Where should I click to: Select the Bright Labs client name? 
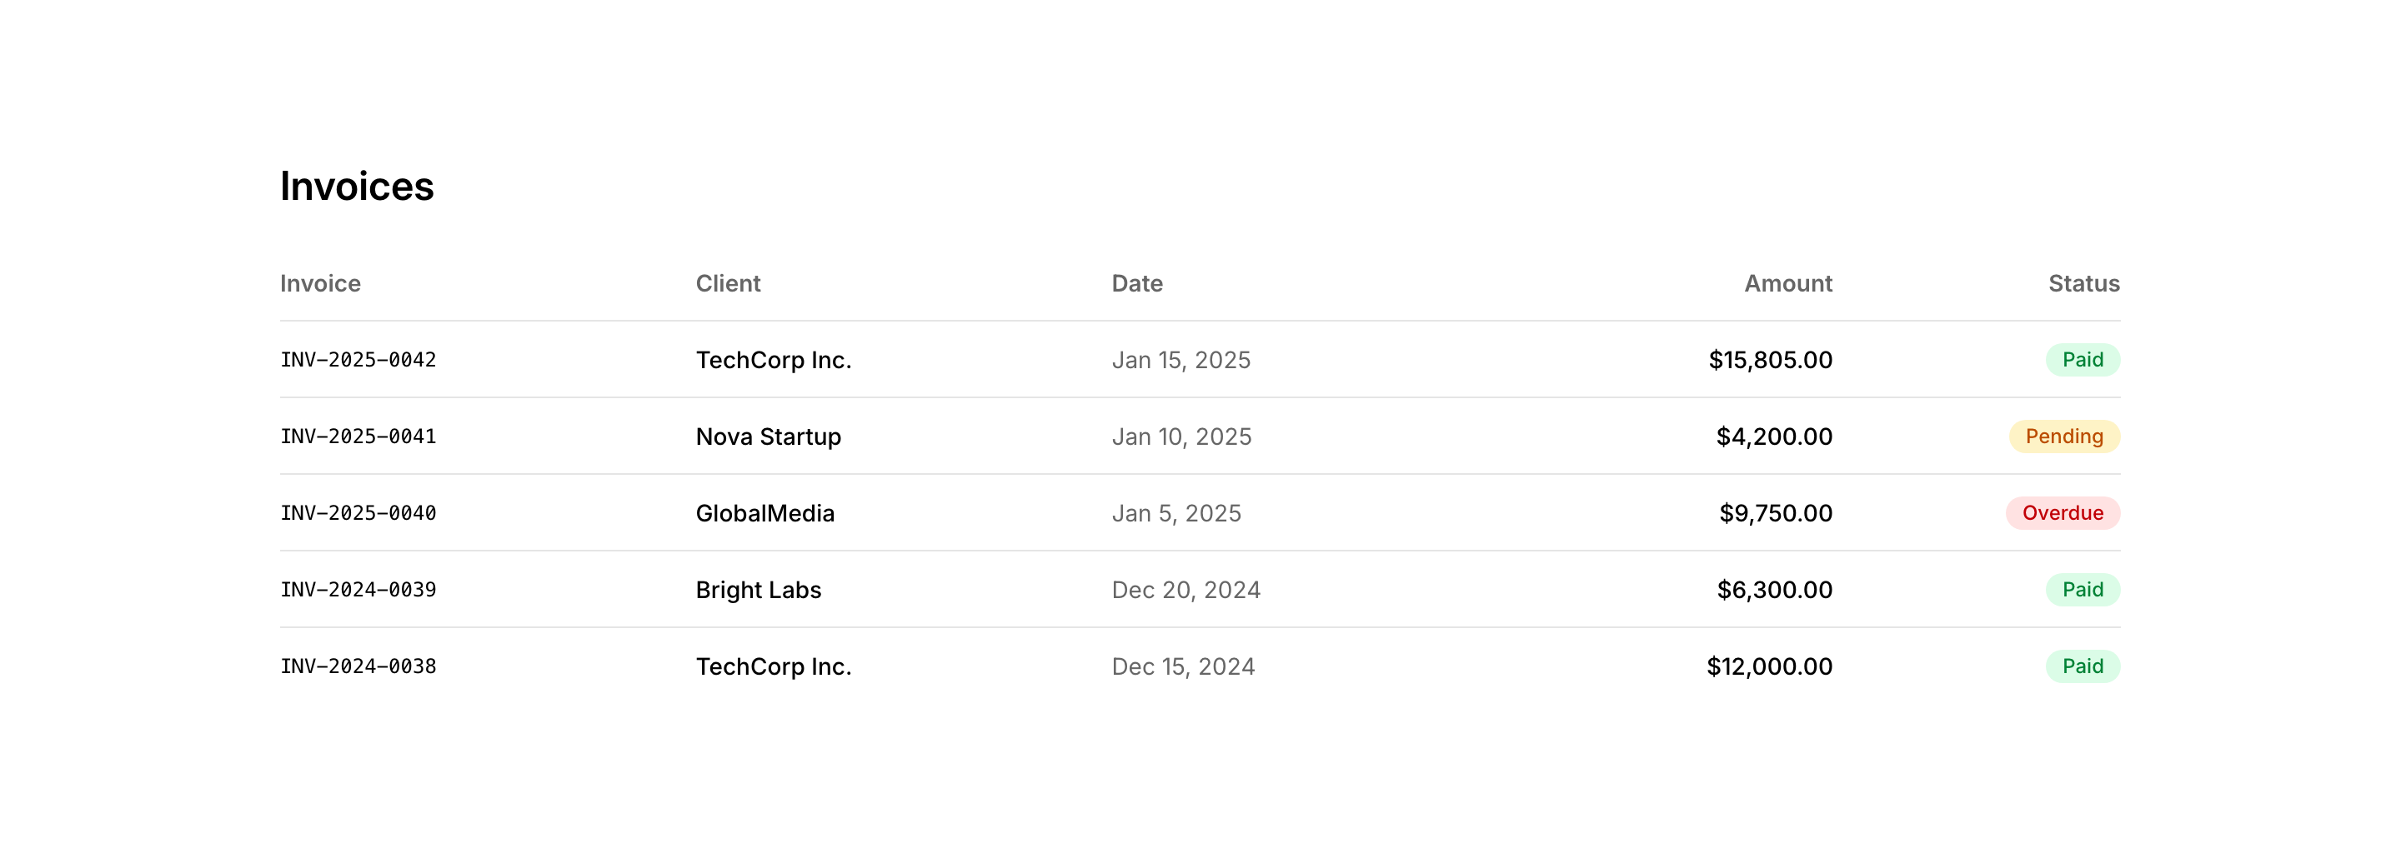point(758,589)
